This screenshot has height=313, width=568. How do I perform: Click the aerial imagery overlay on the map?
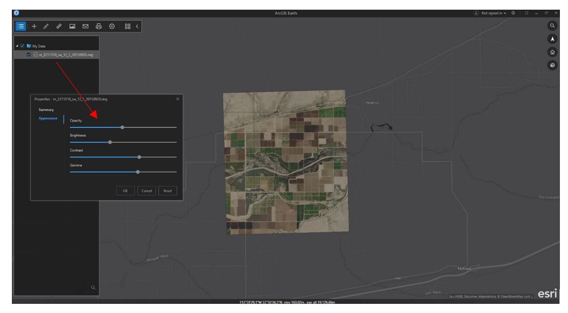coord(286,162)
